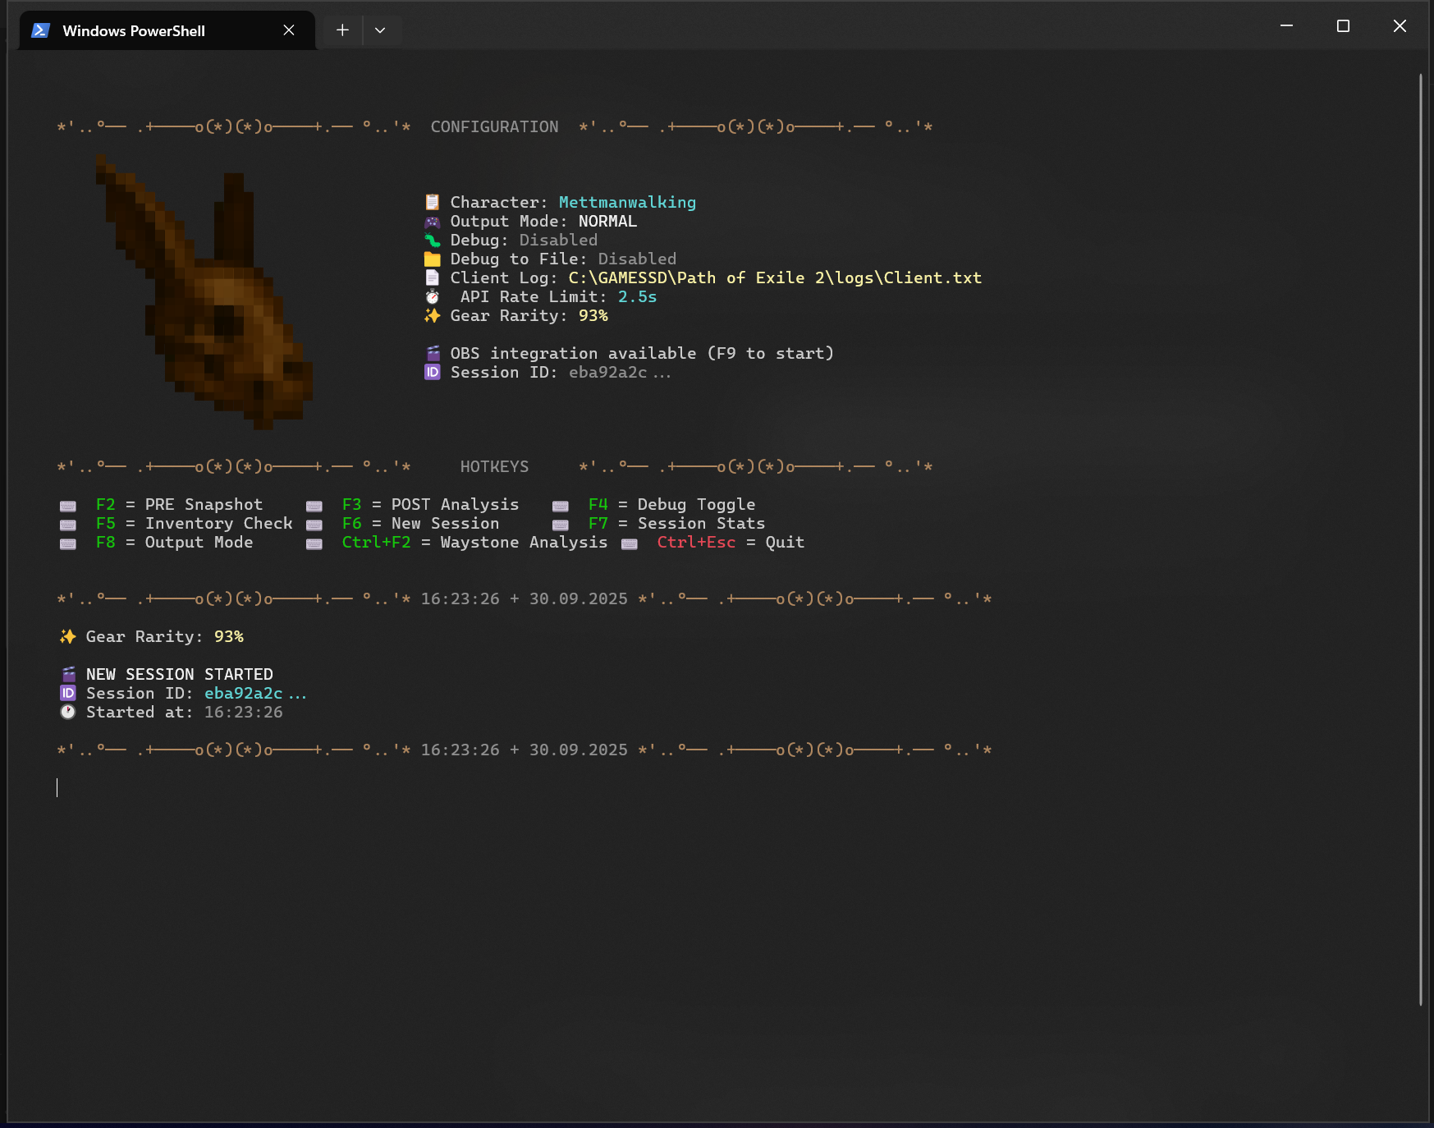1434x1128 pixels.
Task: Click the keyboard icon beside F8 hotkey
Action: click(68, 543)
